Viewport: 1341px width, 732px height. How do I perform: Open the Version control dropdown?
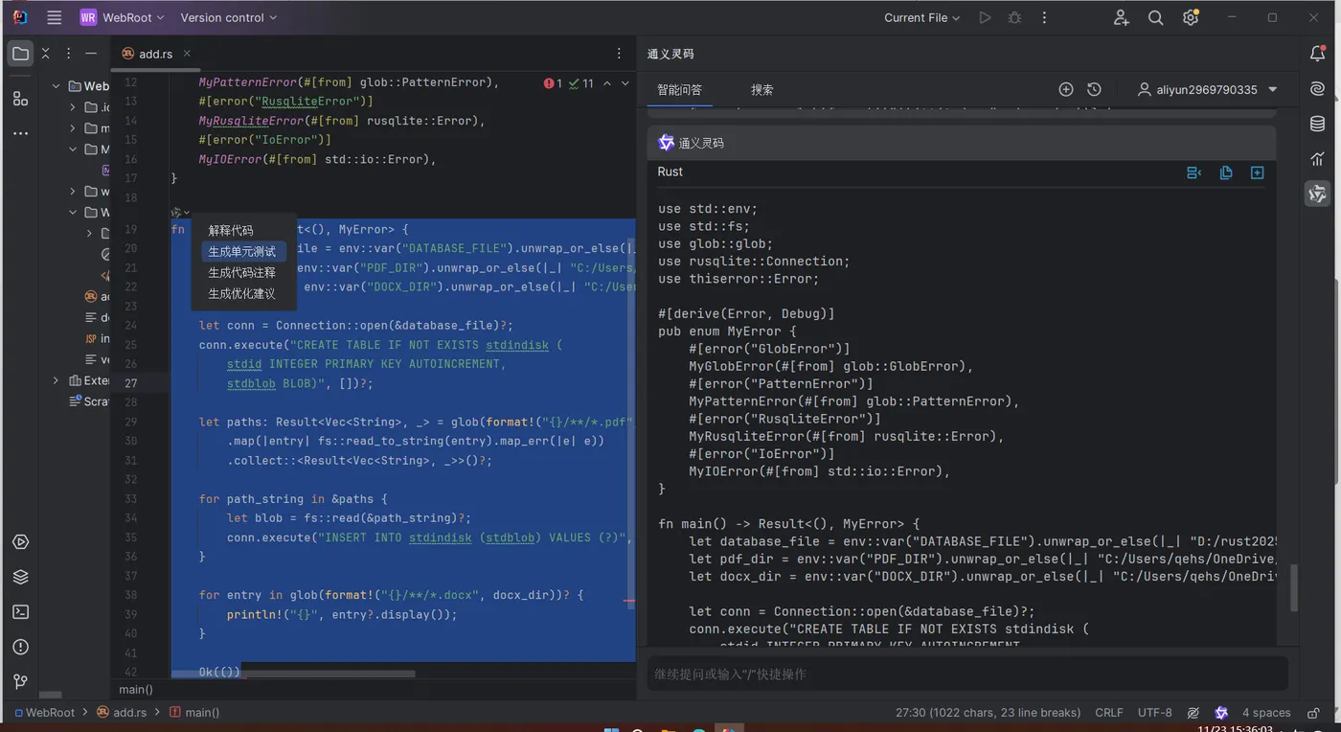229,17
